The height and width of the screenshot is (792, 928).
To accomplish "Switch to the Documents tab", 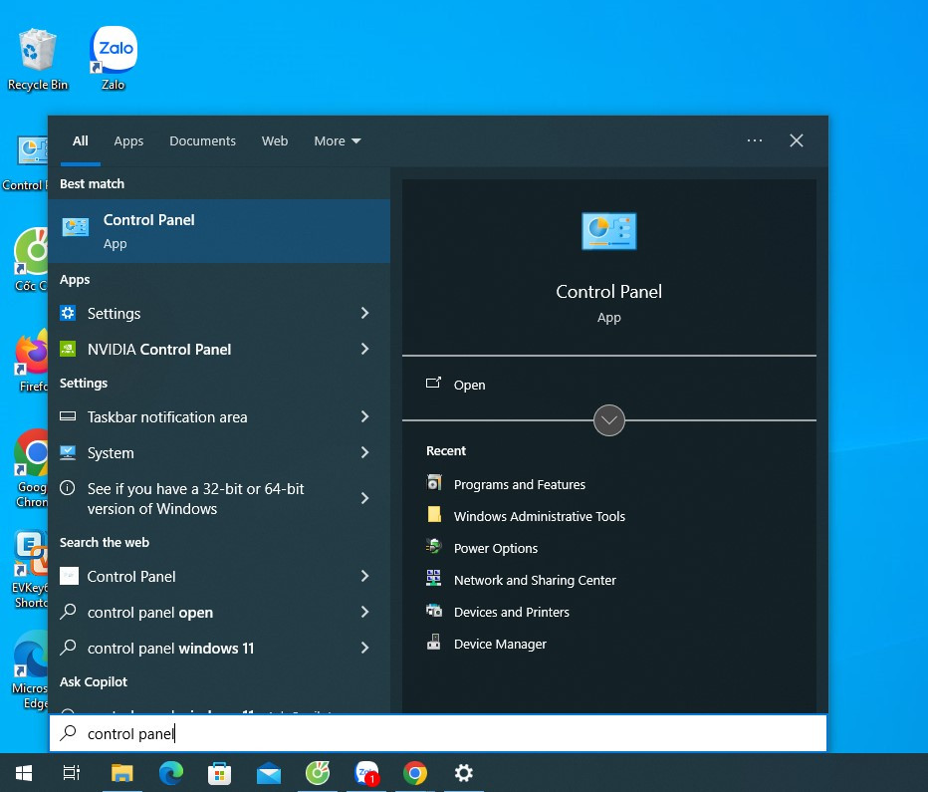I will click(202, 140).
